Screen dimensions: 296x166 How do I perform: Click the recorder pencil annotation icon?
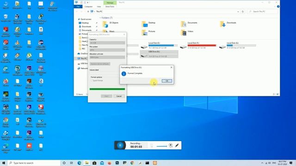click(177, 145)
